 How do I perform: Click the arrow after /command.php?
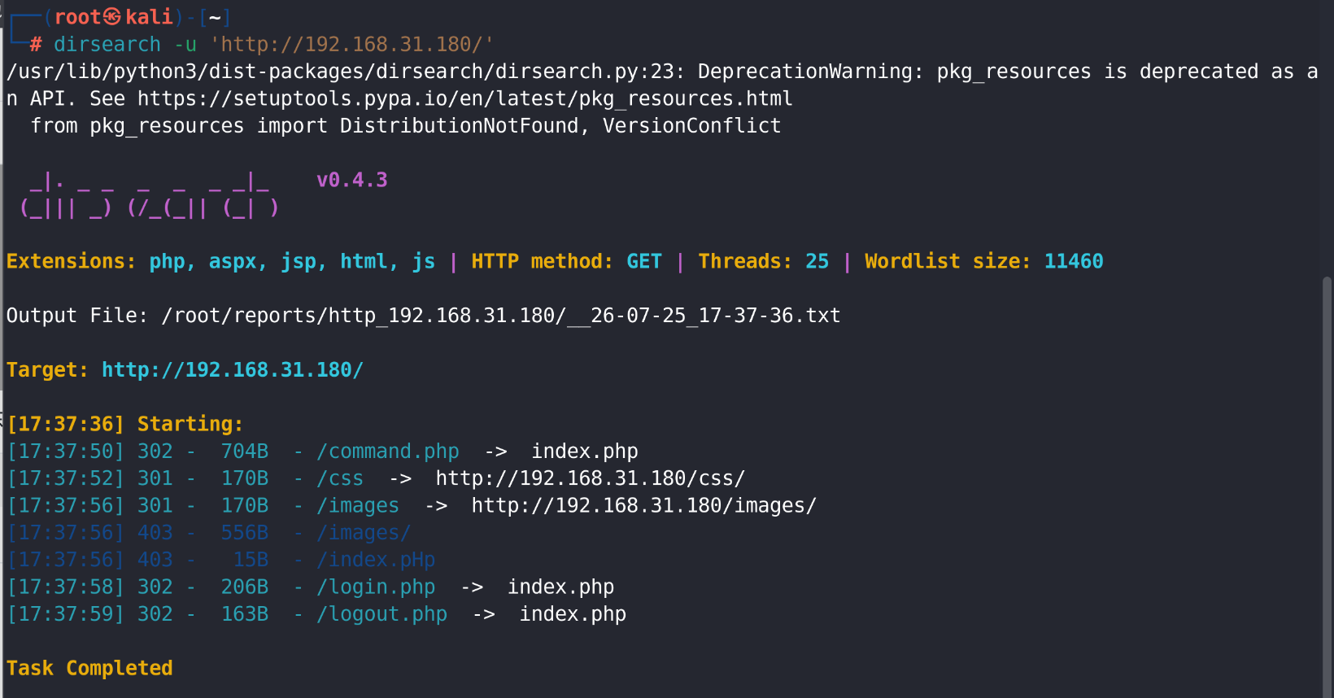496,452
